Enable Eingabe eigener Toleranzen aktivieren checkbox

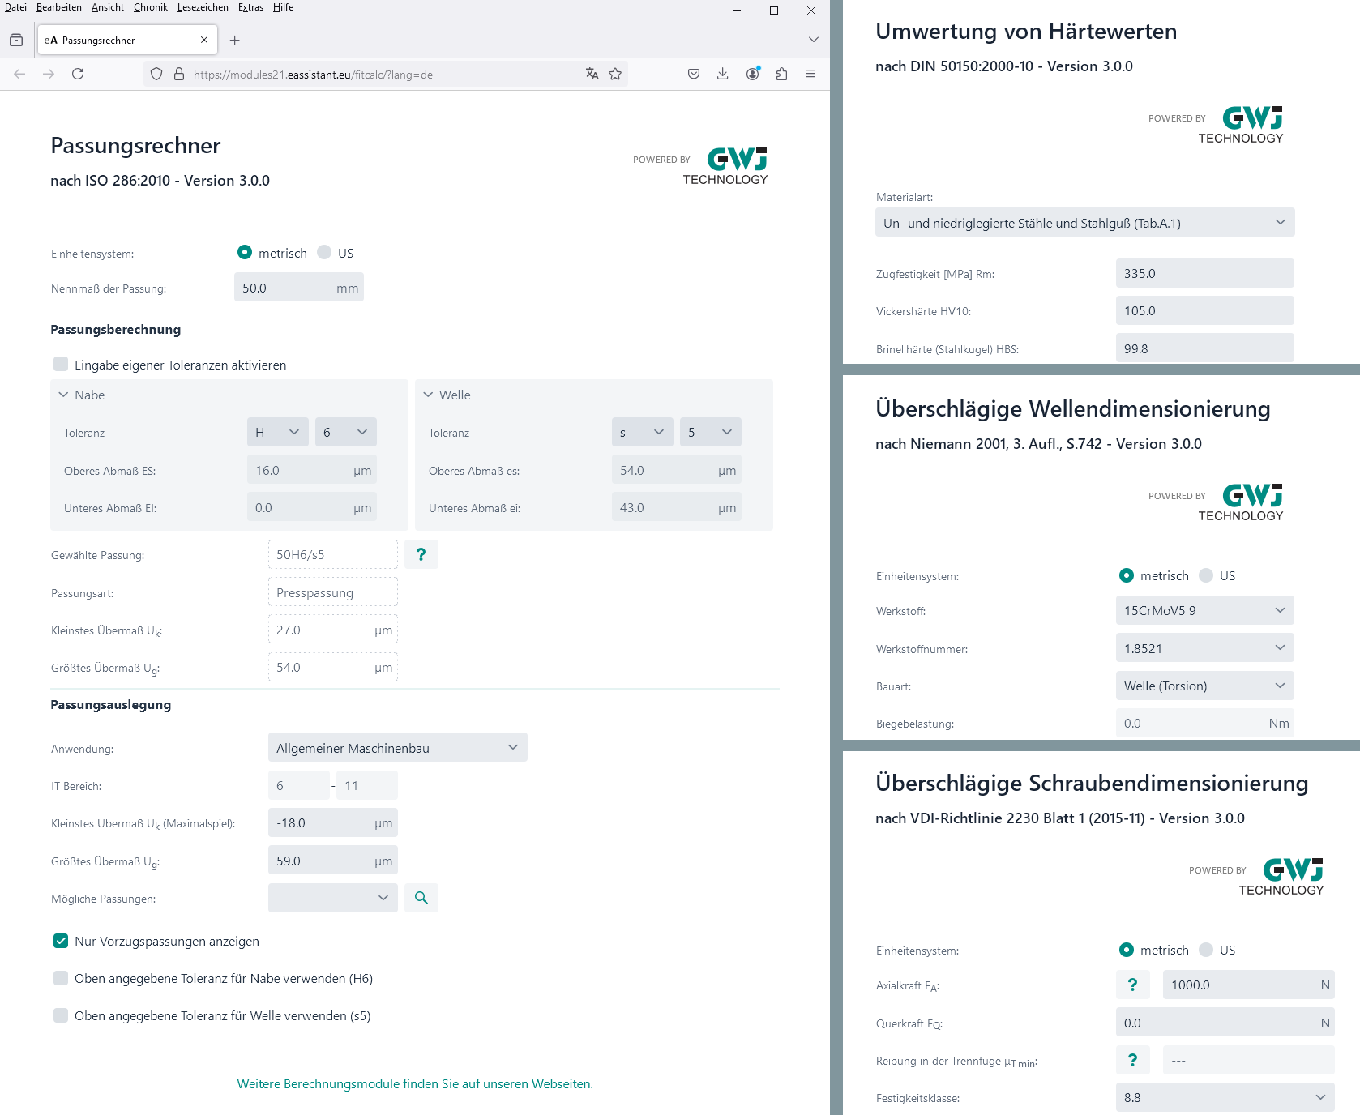[61, 365]
